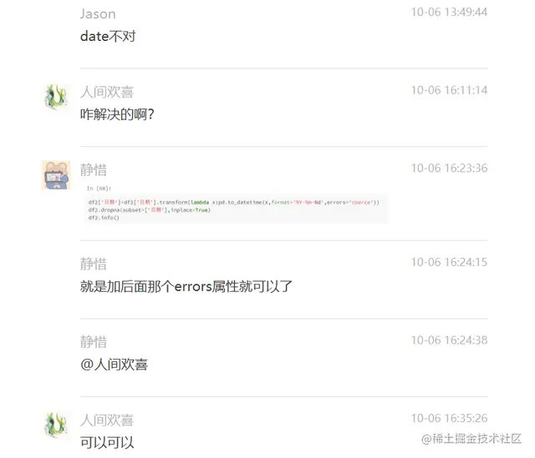Click the @人间欢喜 mention text

114,365
